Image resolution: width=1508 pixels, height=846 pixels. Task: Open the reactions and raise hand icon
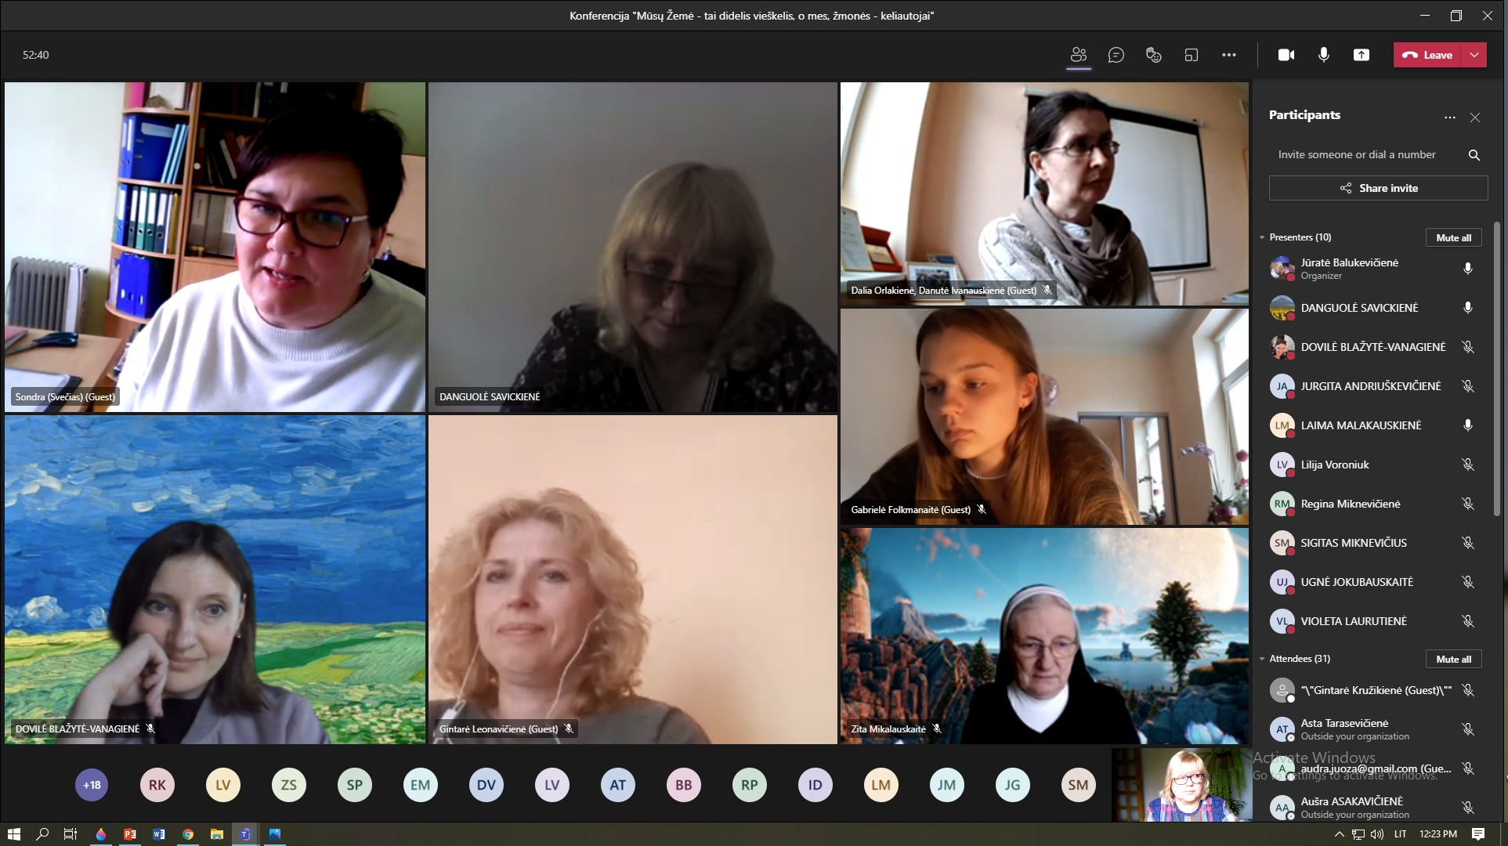(1153, 55)
